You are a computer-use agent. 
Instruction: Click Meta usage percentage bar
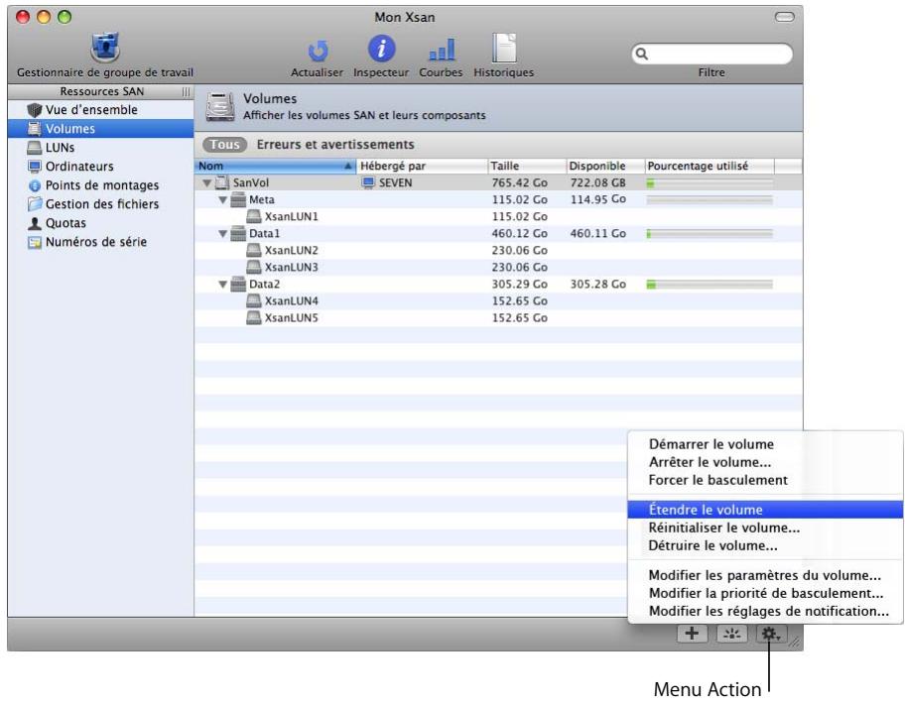pos(710,200)
